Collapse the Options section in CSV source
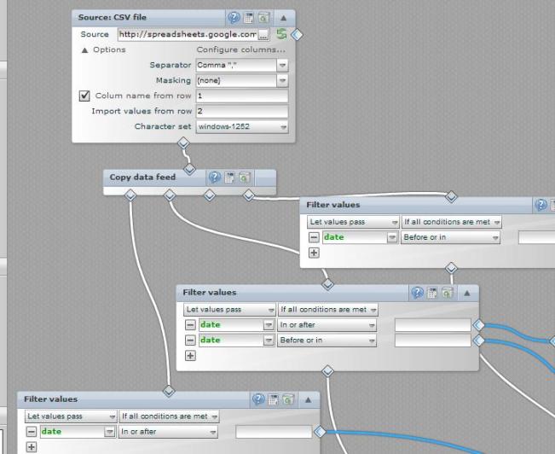Image resolution: width=555 pixels, height=454 pixels. [85, 49]
